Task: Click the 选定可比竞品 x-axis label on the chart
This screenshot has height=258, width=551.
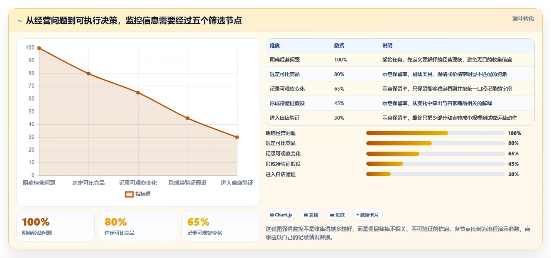Action: tap(88, 183)
